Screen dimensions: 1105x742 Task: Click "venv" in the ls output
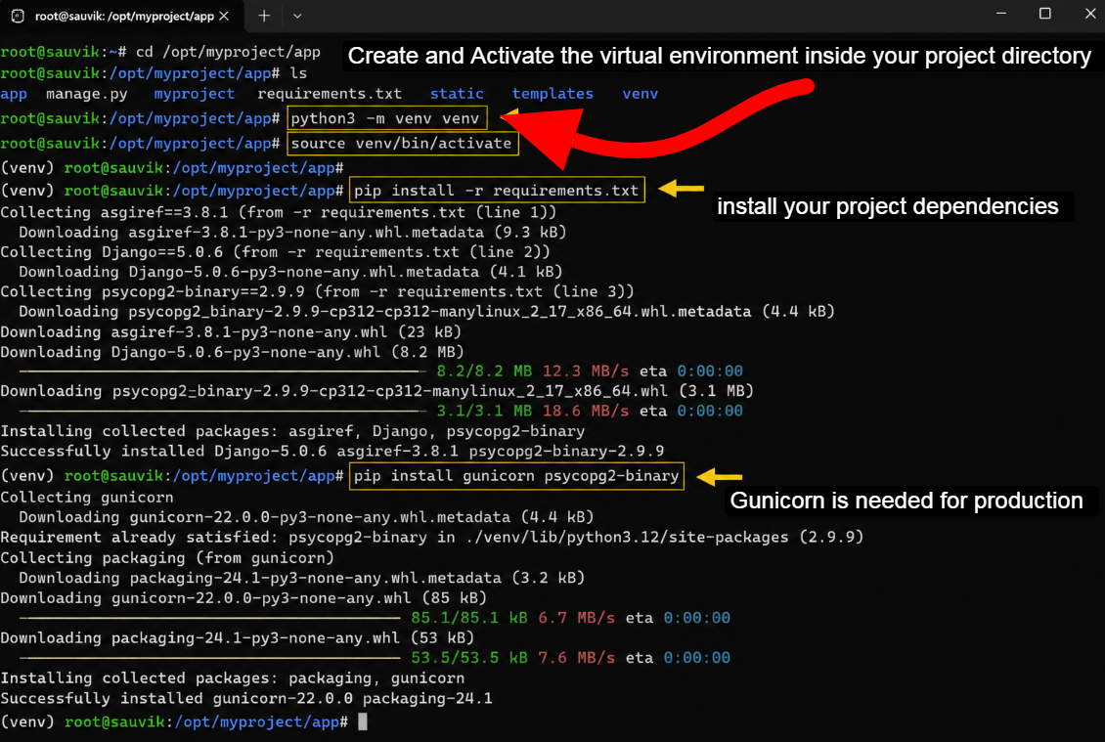click(640, 94)
